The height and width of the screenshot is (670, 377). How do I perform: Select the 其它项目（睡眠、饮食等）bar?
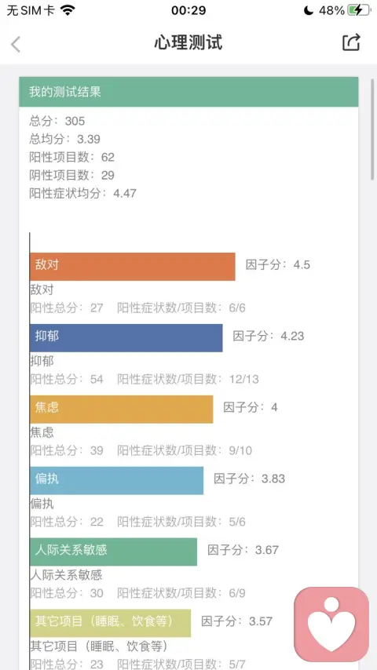111,623
